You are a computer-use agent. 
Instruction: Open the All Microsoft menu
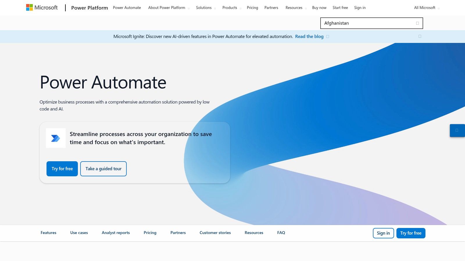[x=426, y=8]
